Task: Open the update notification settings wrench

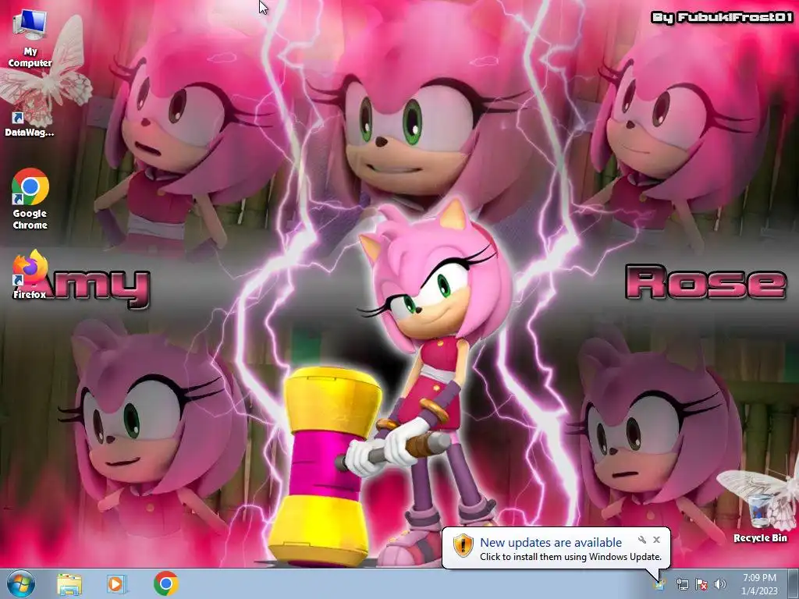Action: point(642,540)
